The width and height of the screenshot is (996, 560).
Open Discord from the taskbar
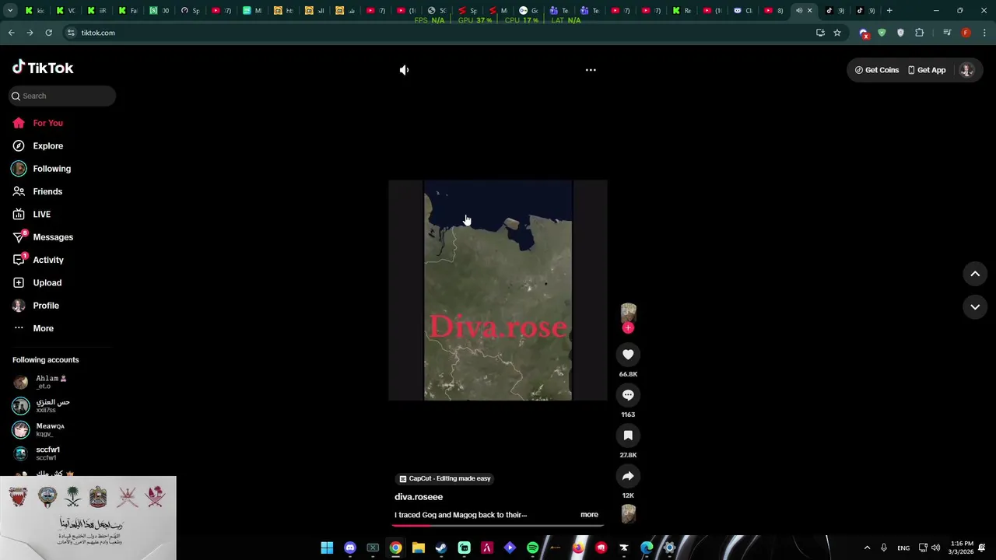tap(350, 548)
